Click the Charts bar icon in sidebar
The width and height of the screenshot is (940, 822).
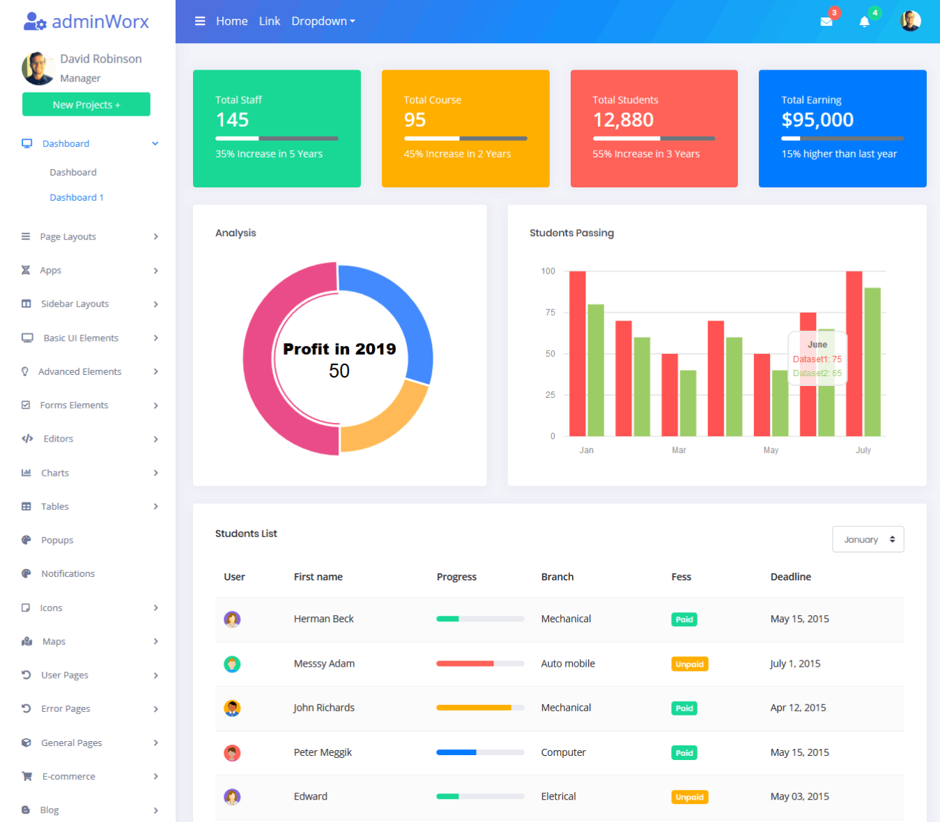26,472
